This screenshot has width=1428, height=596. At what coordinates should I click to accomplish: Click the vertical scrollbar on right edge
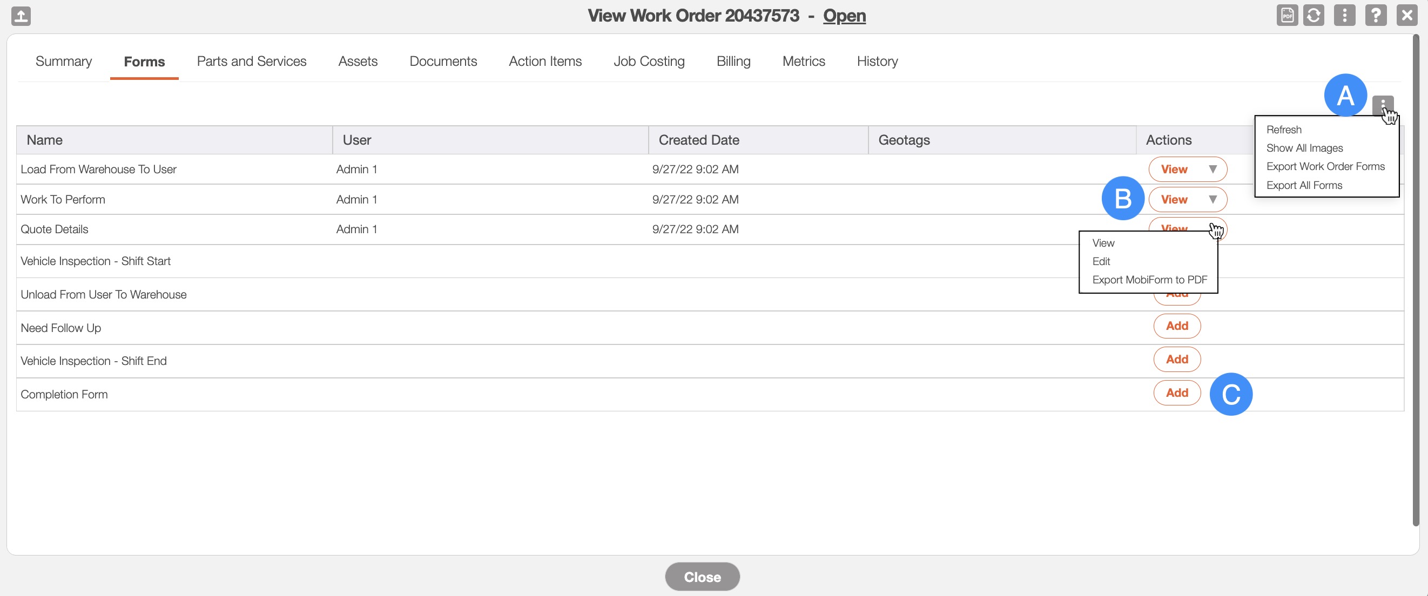(x=1415, y=277)
